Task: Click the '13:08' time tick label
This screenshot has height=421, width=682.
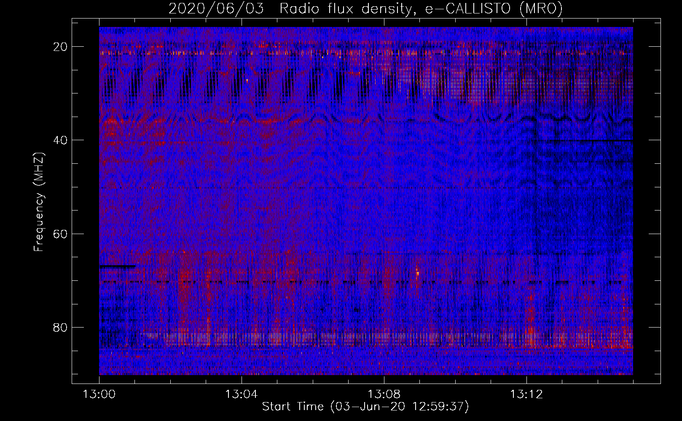Action: click(384, 394)
